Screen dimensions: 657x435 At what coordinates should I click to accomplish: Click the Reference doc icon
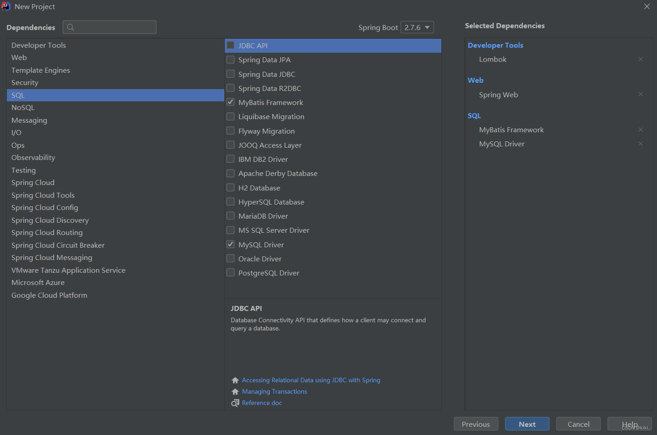235,403
